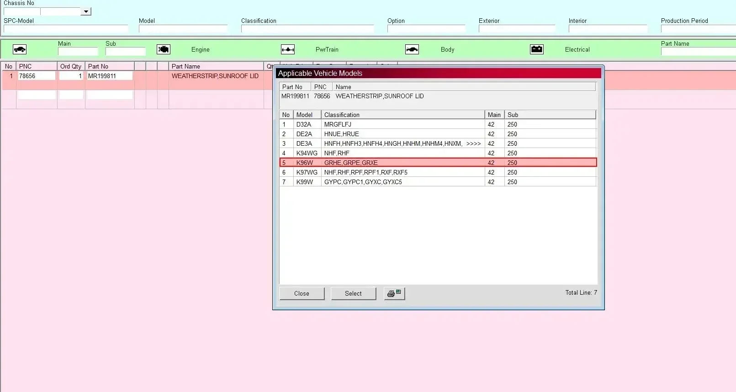Click the Engine category icon
This screenshot has height=392, width=736.
click(x=164, y=49)
